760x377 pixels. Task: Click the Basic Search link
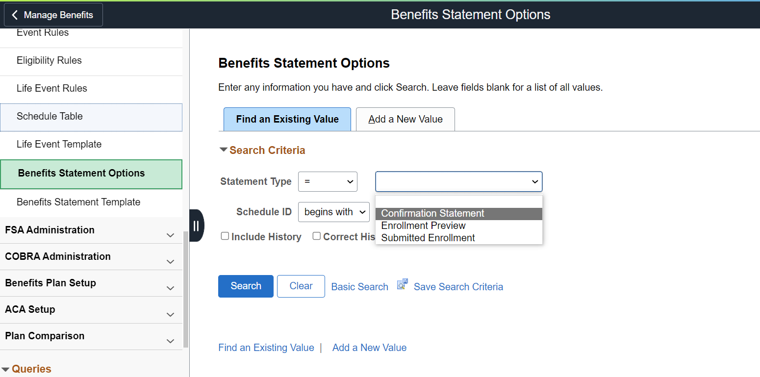(359, 287)
